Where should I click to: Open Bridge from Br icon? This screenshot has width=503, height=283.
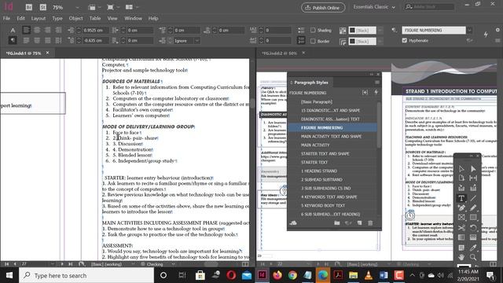coord(28,7)
